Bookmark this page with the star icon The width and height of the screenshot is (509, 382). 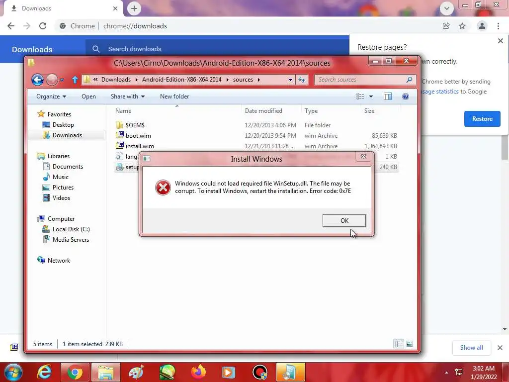pyautogui.click(x=462, y=26)
